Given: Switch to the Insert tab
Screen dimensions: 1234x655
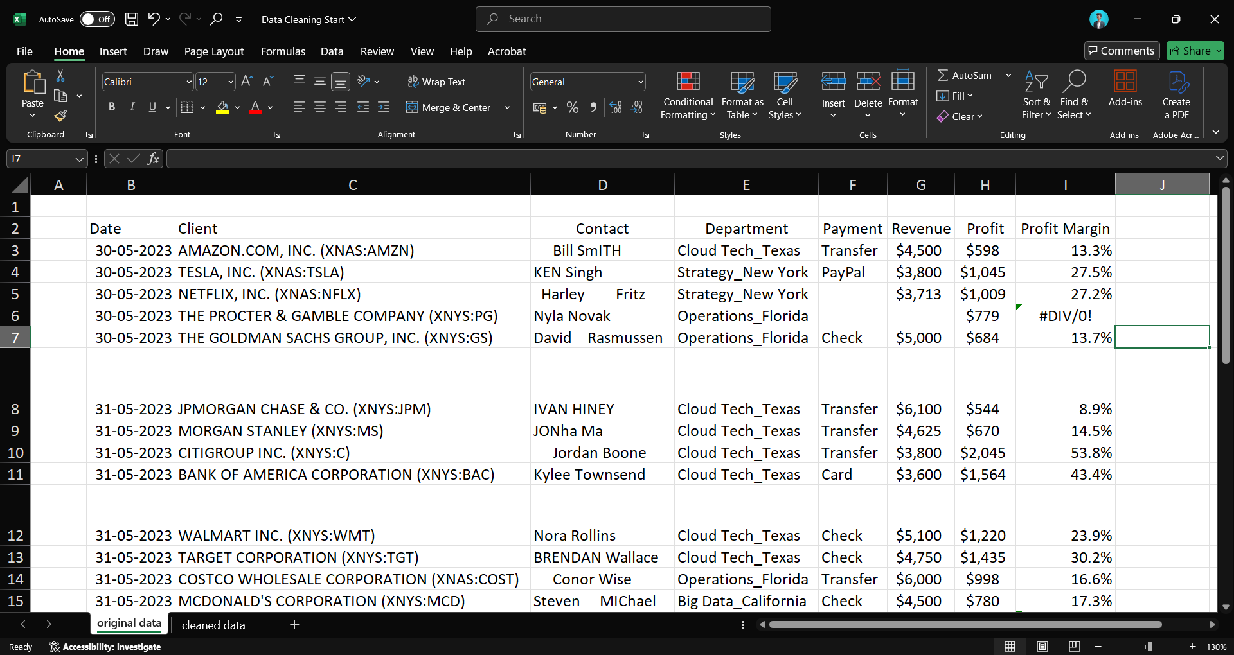Looking at the screenshot, I should point(113,51).
